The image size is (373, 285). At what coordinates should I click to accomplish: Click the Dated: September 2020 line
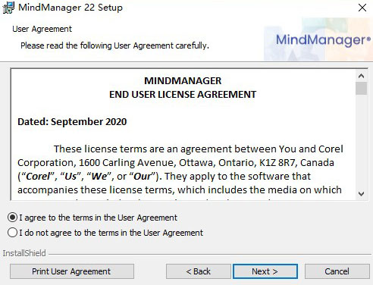[72, 122]
